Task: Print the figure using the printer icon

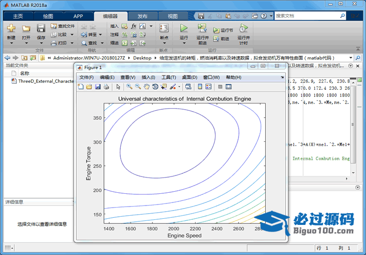Action: tap(106, 87)
